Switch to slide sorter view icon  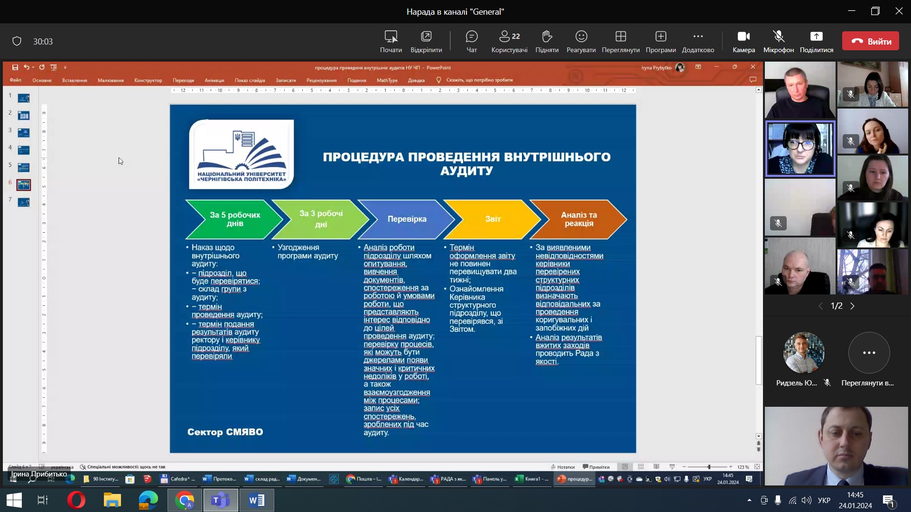(x=641, y=467)
